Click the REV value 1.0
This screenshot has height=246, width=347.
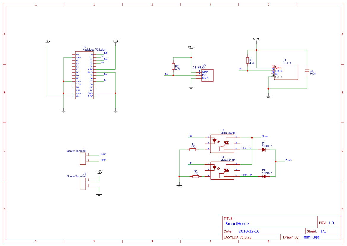[331, 223]
